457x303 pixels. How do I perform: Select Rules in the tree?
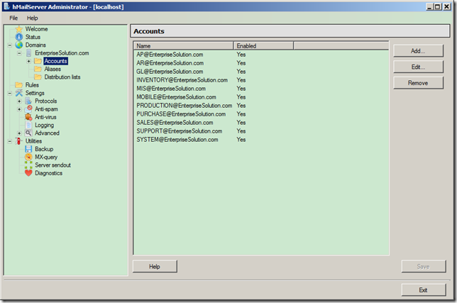click(32, 84)
